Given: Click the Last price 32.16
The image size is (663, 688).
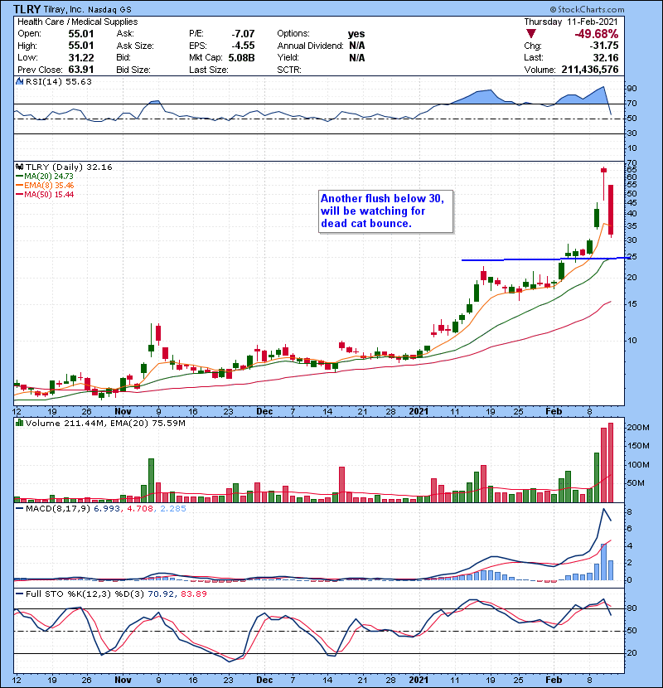Looking at the screenshot, I should pos(606,57).
